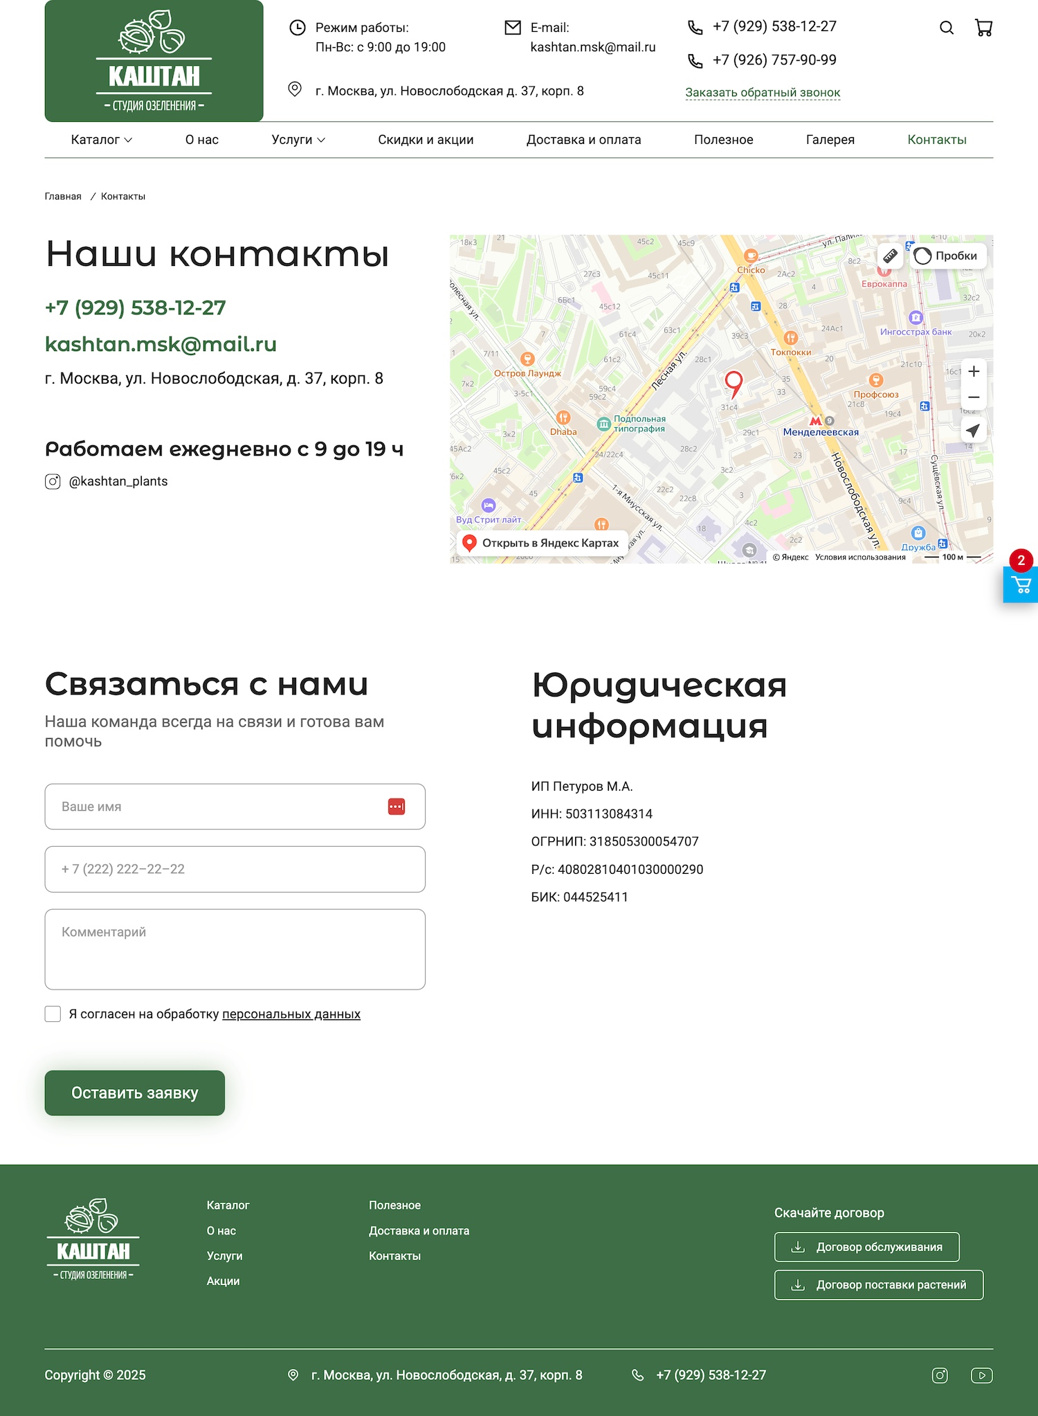Click the Комментарий text area
Screen dimensions: 1038x1416
coord(235,949)
